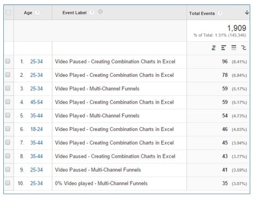
Task: Sort by the Age column header
Action: click(x=28, y=13)
